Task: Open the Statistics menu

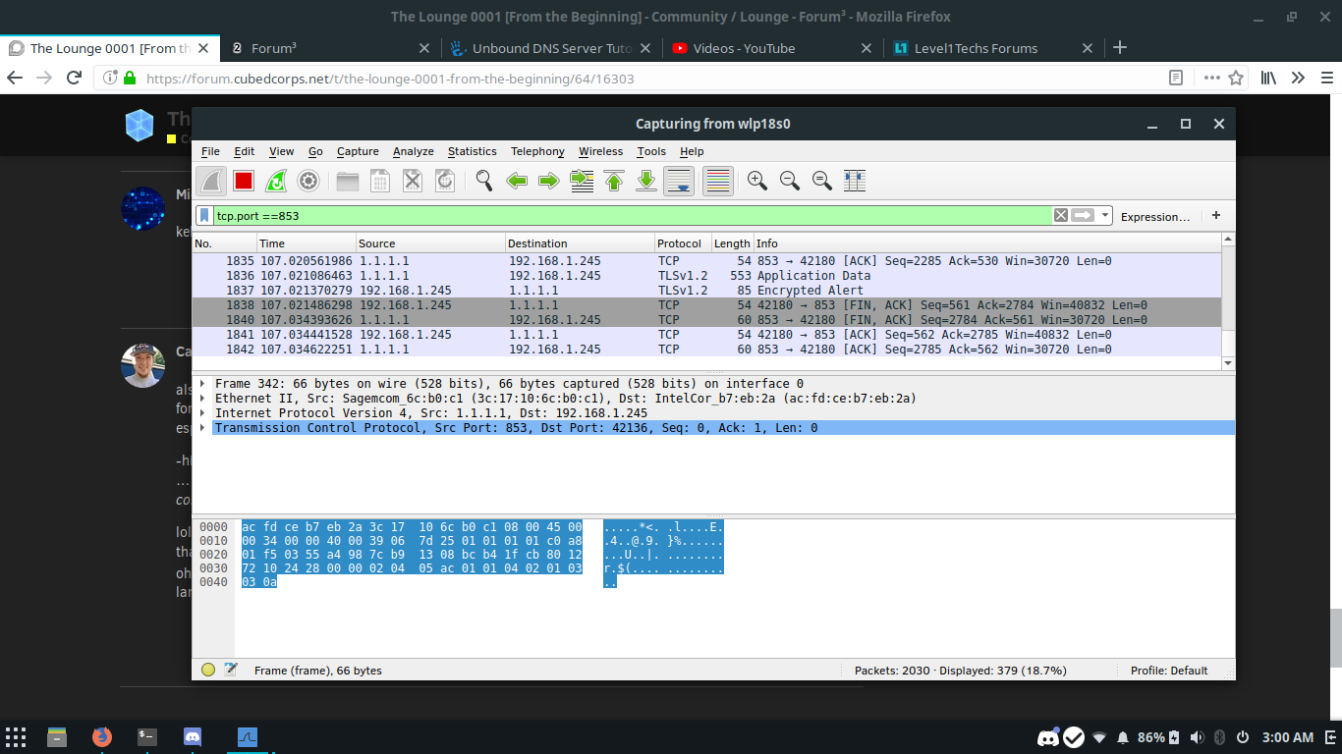Action: (473, 151)
